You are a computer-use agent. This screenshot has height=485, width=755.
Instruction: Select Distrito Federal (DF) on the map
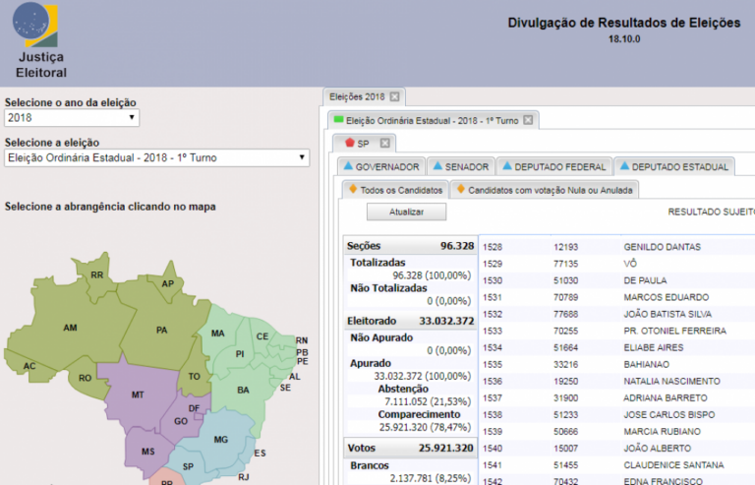[x=194, y=408]
